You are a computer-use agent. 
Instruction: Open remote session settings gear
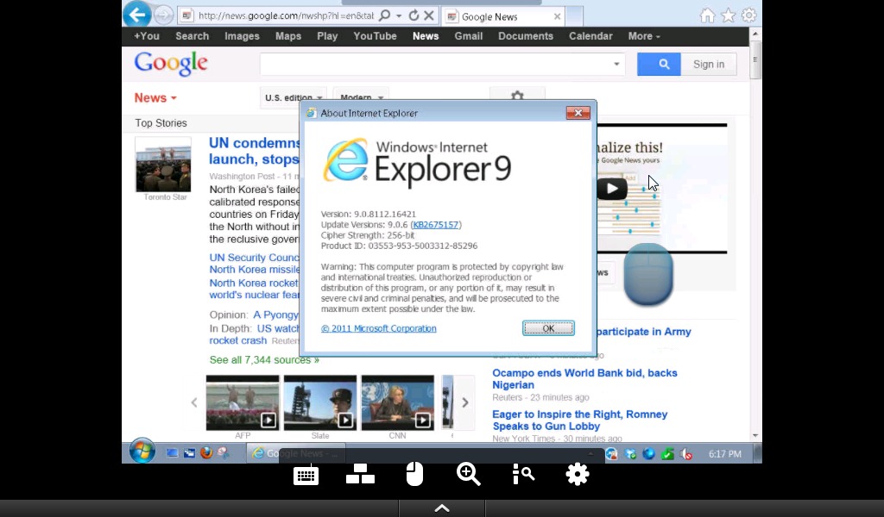[578, 474]
